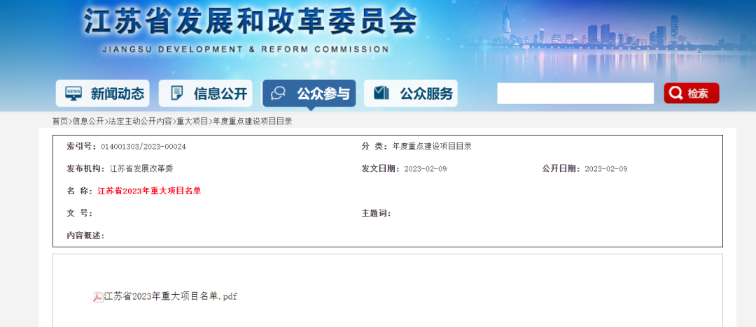Click the news monitor icon beside 新闻动态

(73, 93)
